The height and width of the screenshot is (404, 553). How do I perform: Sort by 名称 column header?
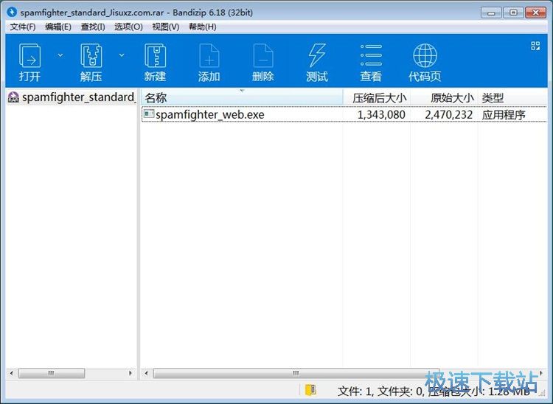point(242,97)
